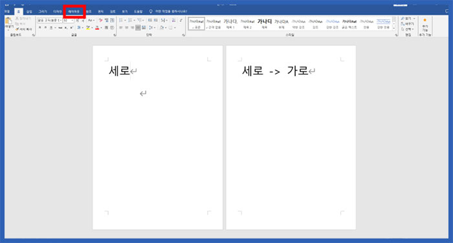
Task: Click the Character Border icon
Action: tap(112, 21)
